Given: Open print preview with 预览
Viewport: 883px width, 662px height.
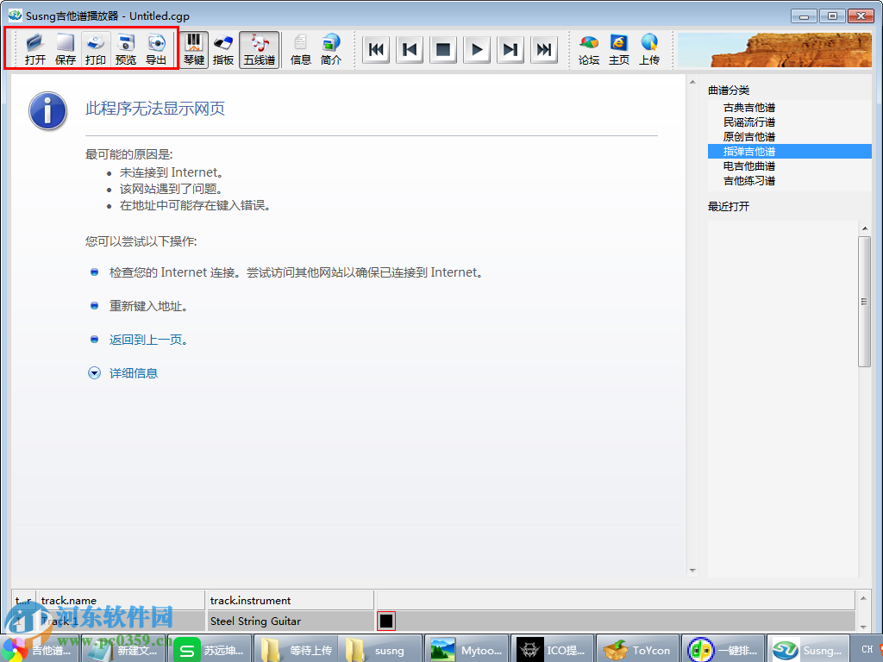Looking at the screenshot, I should (126, 49).
